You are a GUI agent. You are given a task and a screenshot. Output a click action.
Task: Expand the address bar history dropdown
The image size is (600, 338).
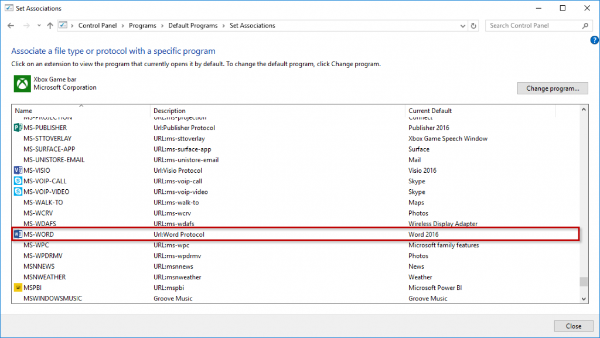coord(462,26)
